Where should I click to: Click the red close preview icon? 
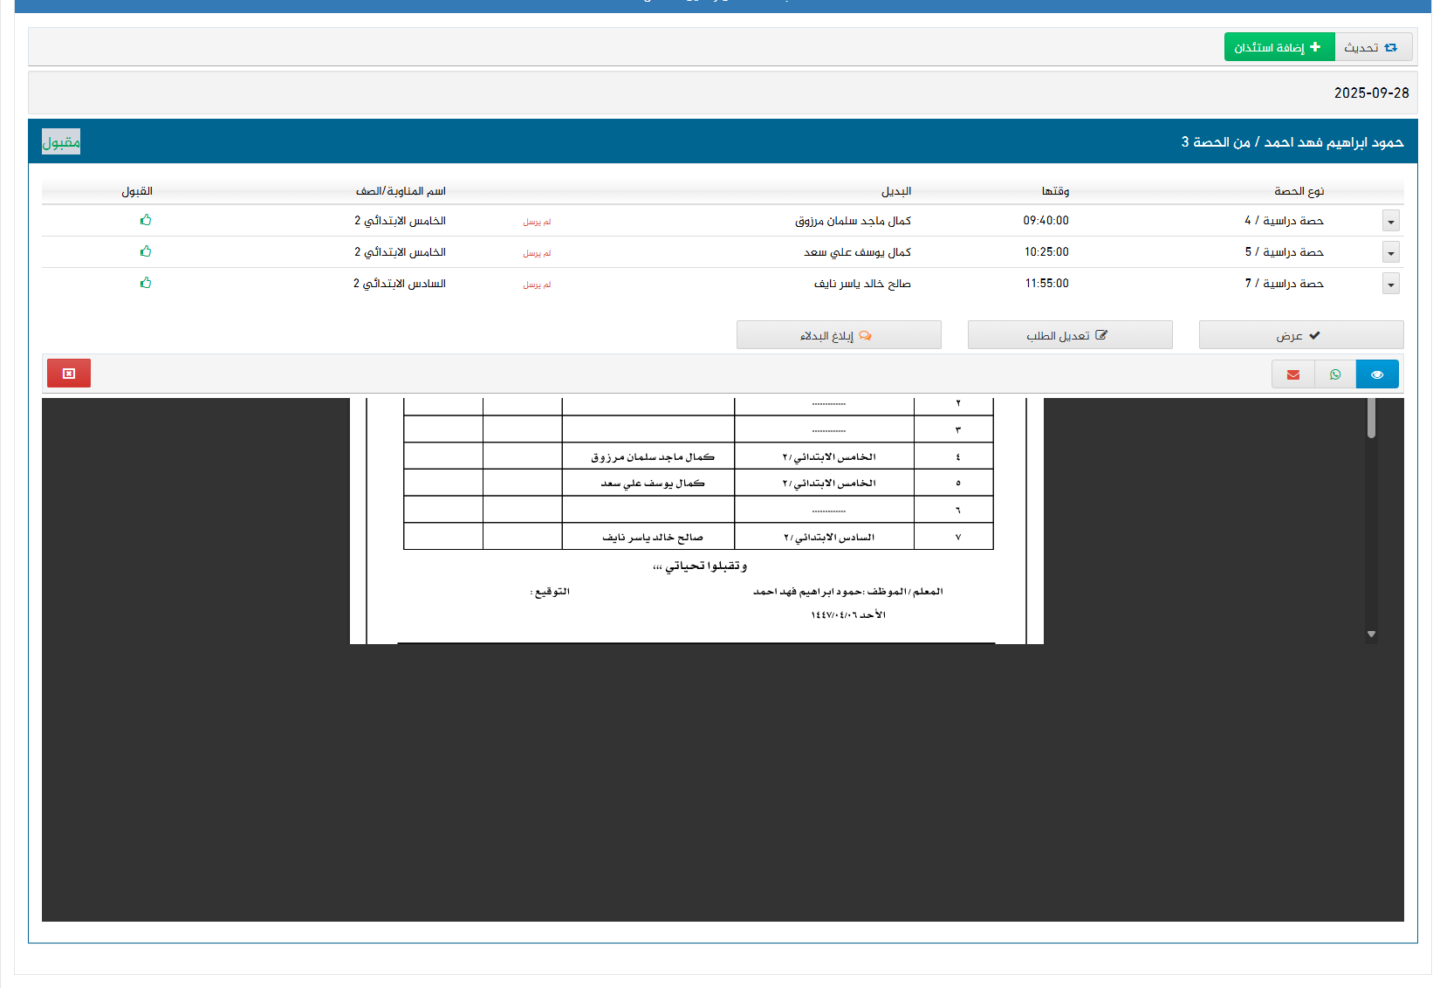pyautogui.click(x=69, y=374)
